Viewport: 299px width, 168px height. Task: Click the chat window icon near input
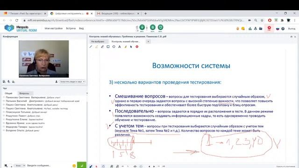click(x=6, y=166)
